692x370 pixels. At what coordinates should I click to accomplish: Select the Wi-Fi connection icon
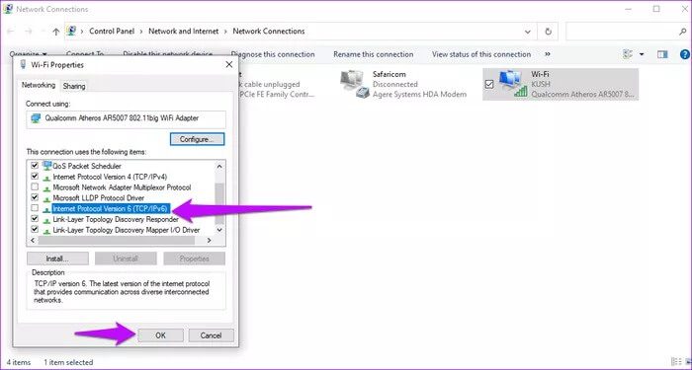coord(513,84)
